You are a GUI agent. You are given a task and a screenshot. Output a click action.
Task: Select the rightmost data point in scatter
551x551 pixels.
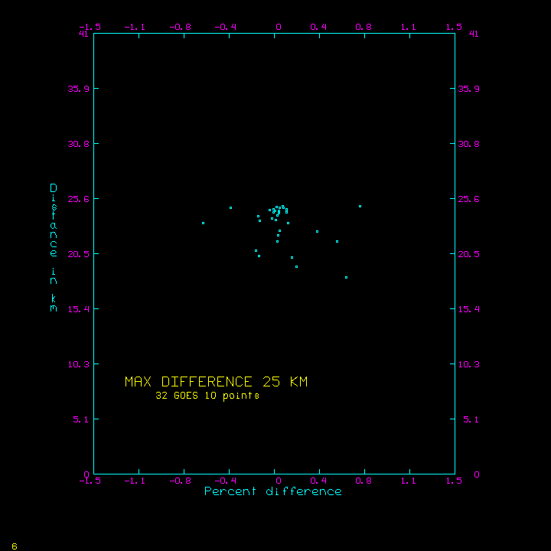click(360, 206)
